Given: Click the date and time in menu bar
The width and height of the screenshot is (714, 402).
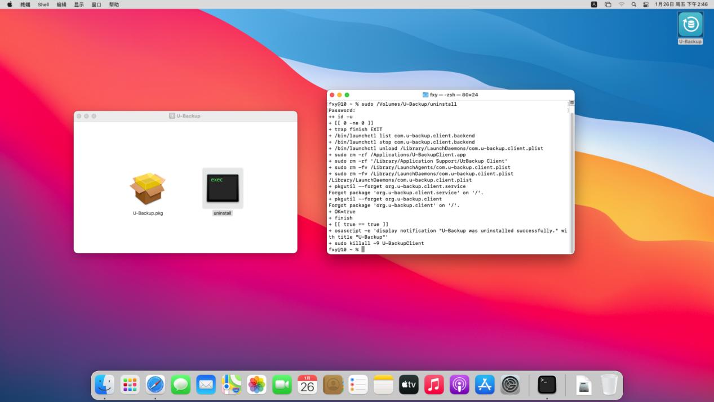Looking at the screenshot, I should click(x=681, y=5).
